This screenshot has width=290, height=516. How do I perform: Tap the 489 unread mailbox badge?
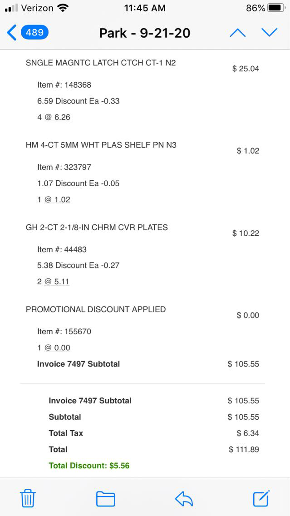pos(34,32)
